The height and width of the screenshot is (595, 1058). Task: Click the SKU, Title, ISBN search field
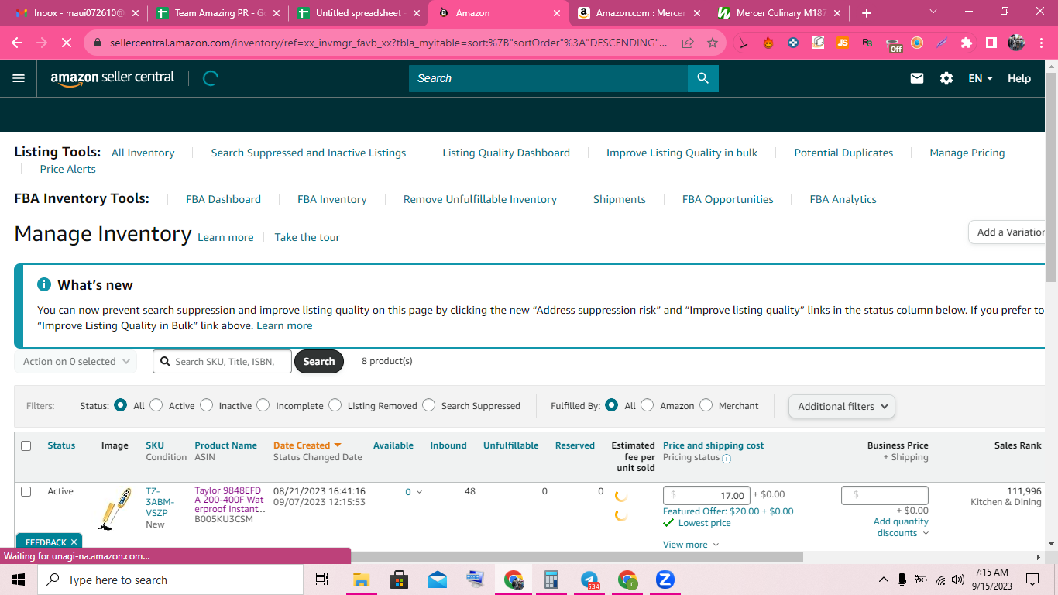(x=222, y=362)
